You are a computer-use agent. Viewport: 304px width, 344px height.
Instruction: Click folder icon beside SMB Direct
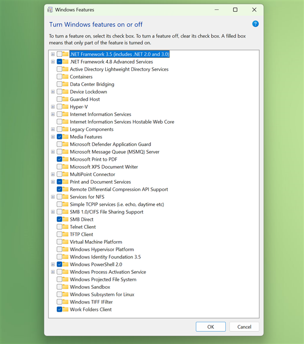point(65,219)
